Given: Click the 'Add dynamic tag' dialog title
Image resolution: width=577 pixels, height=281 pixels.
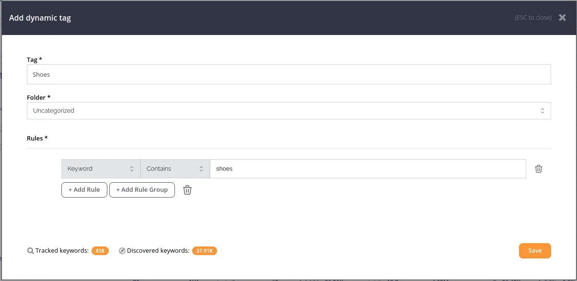Looking at the screenshot, I should click(x=40, y=18).
